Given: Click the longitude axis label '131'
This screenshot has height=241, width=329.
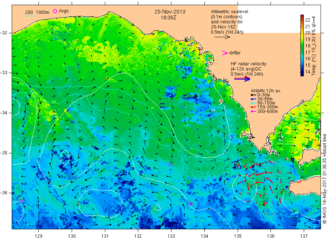Looking at the screenshot, I should click(x=105, y=236).
